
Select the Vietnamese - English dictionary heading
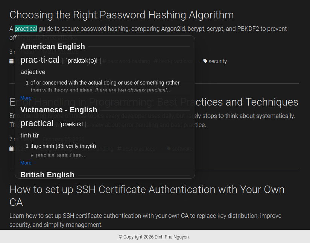59,110
